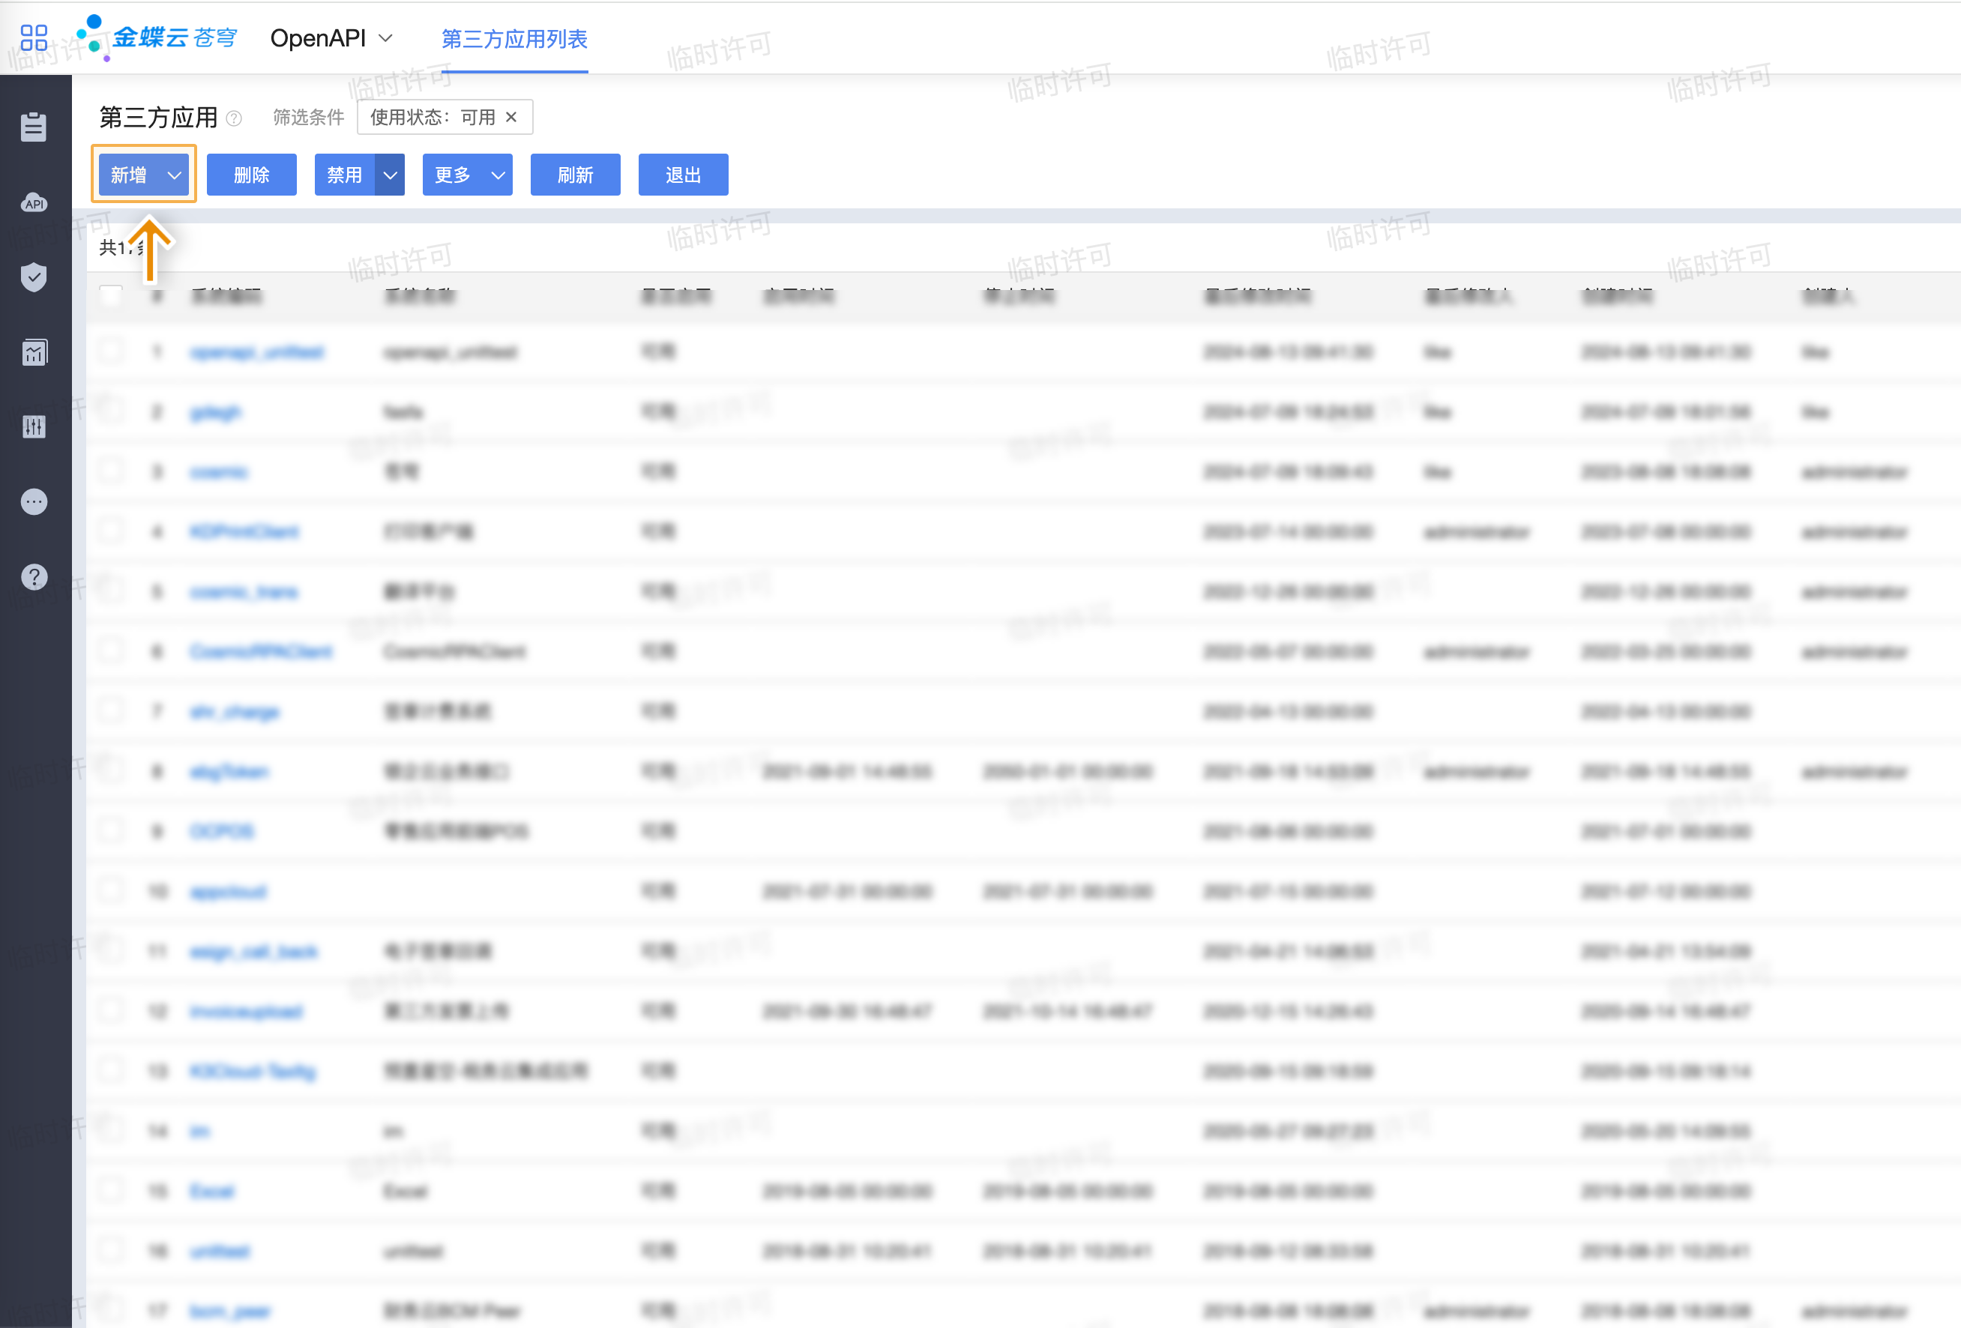Expand the 禁用 button dropdown arrow
1961x1328 pixels.
click(x=390, y=175)
